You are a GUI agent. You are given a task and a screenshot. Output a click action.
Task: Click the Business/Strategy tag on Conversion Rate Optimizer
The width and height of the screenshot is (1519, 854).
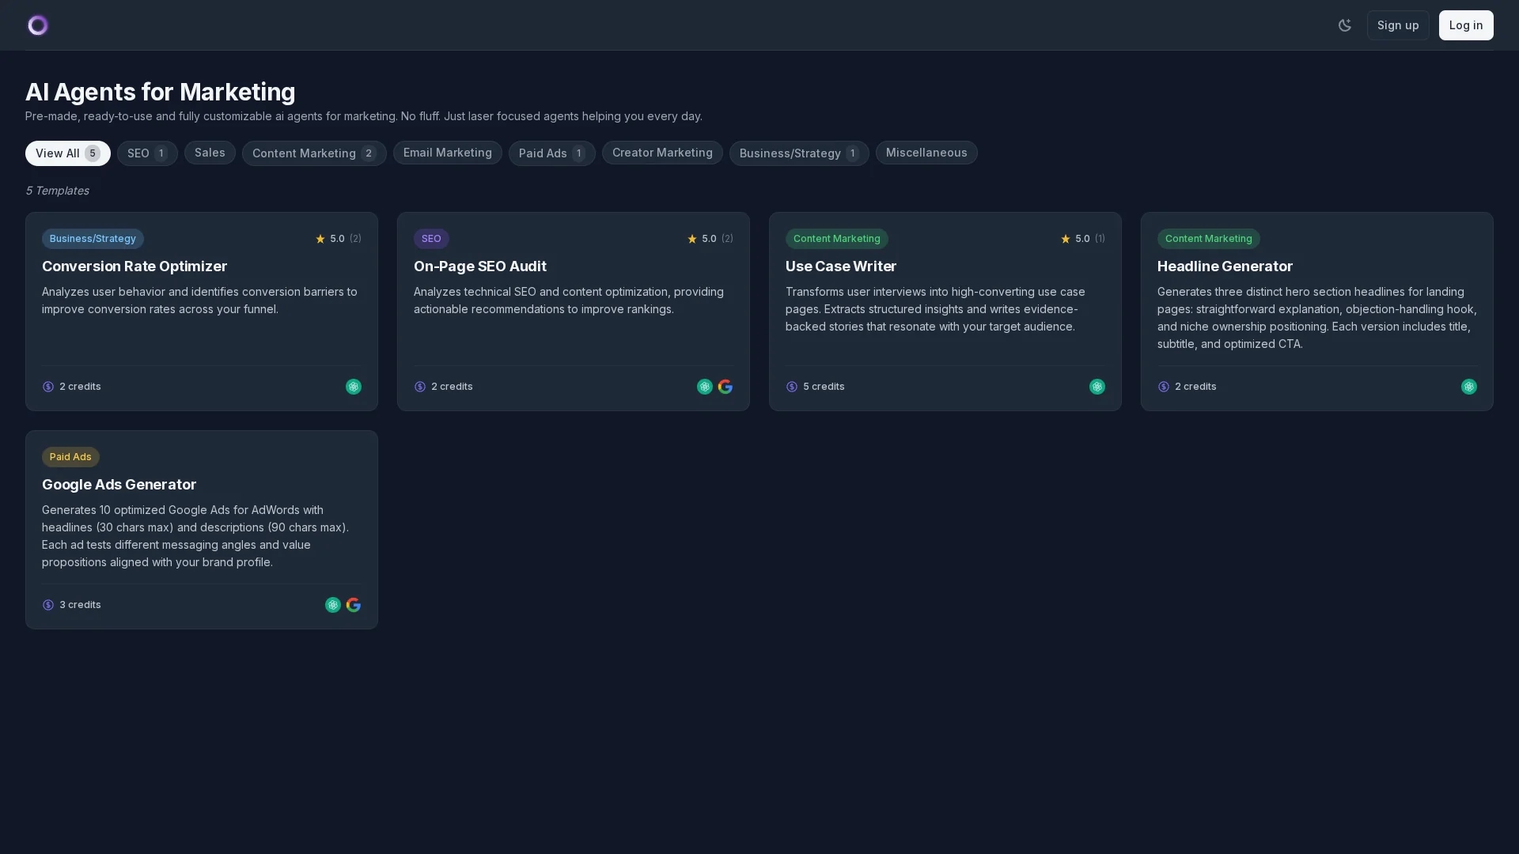[x=93, y=239]
